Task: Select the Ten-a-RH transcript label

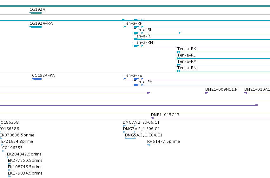Action: (143, 43)
